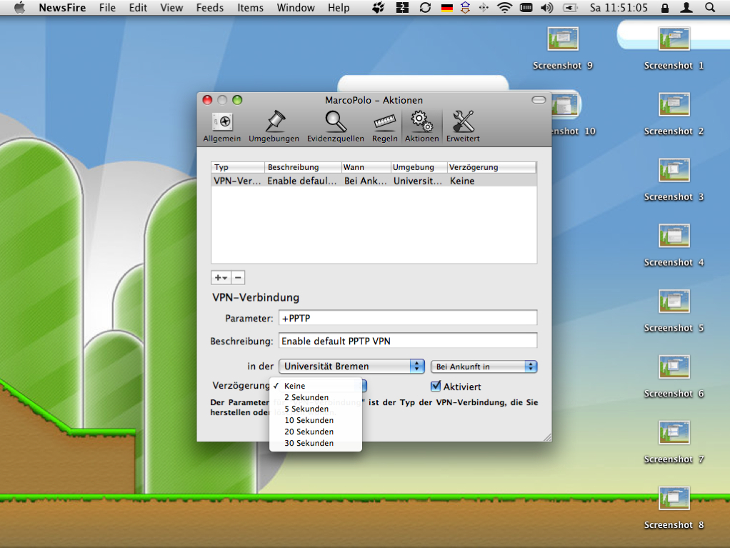The height and width of the screenshot is (548, 730).
Task: Sort actions by Verzögerung column
Action: coord(492,167)
